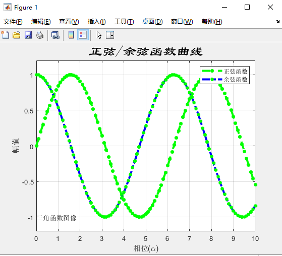Click the y-axis label 幅值
Image resolution: width=282 pixels, height=256 pixels.
pyautogui.click(x=16, y=146)
